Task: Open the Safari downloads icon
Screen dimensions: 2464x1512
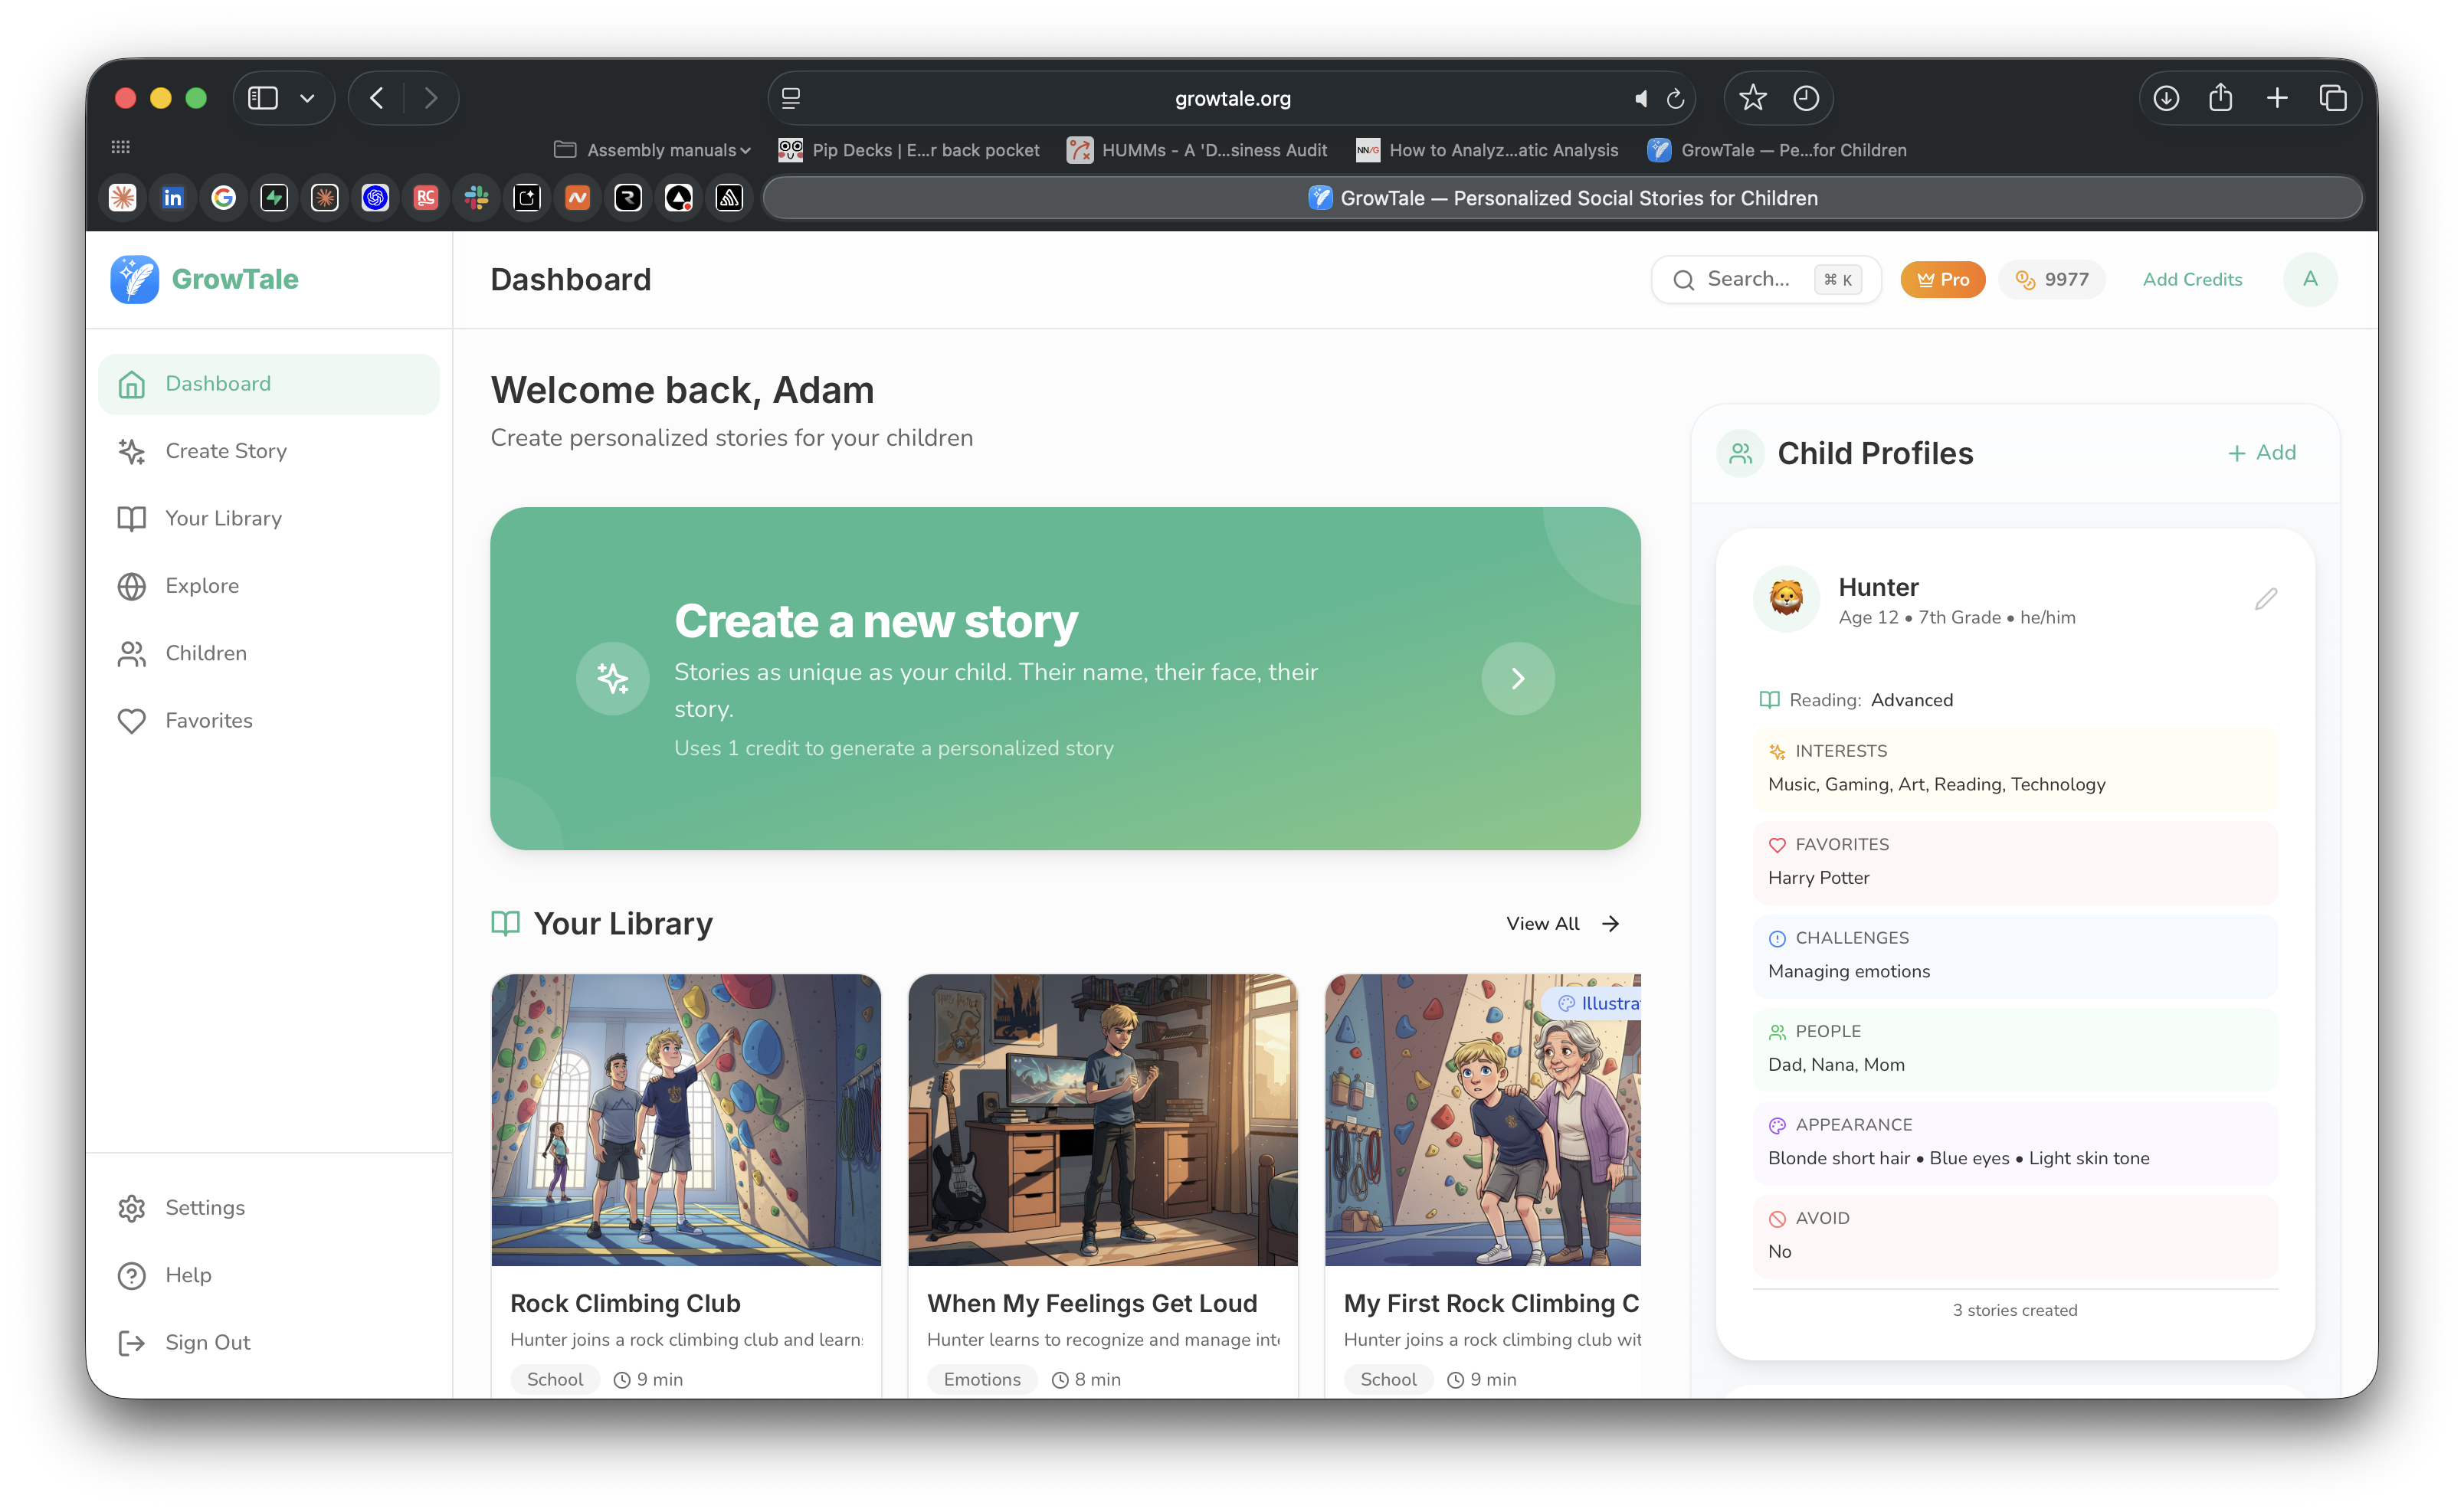Action: point(2166,98)
